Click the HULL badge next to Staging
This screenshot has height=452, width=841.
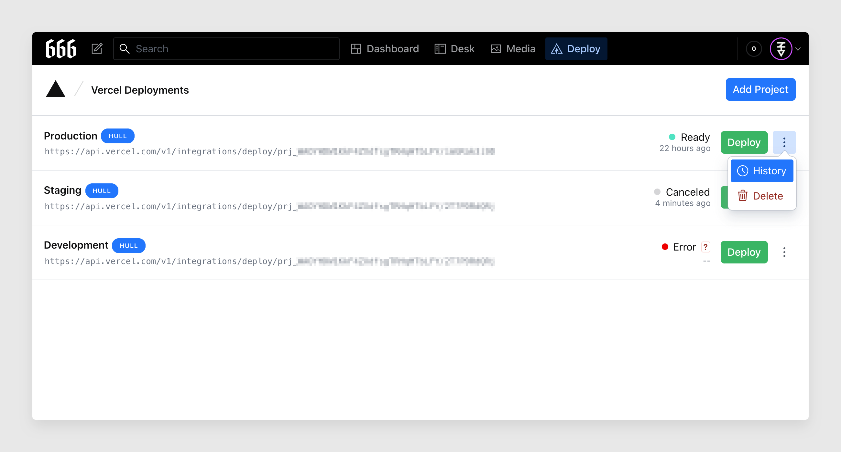102,191
